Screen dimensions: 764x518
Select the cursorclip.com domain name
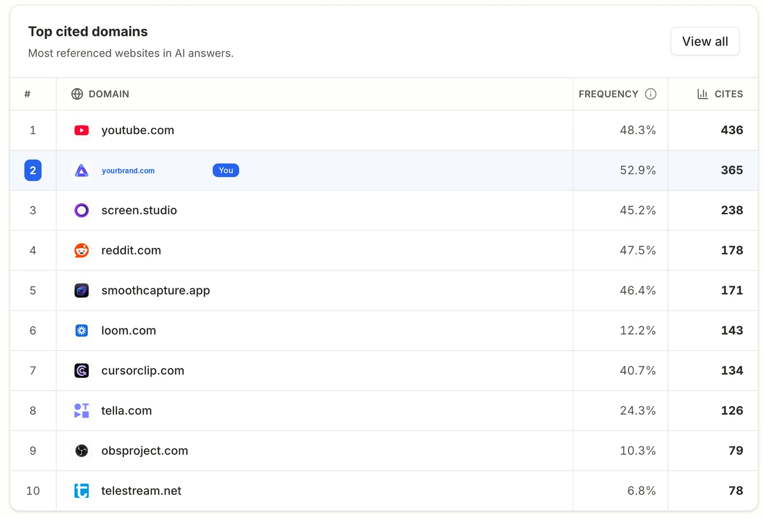pyautogui.click(x=143, y=371)
